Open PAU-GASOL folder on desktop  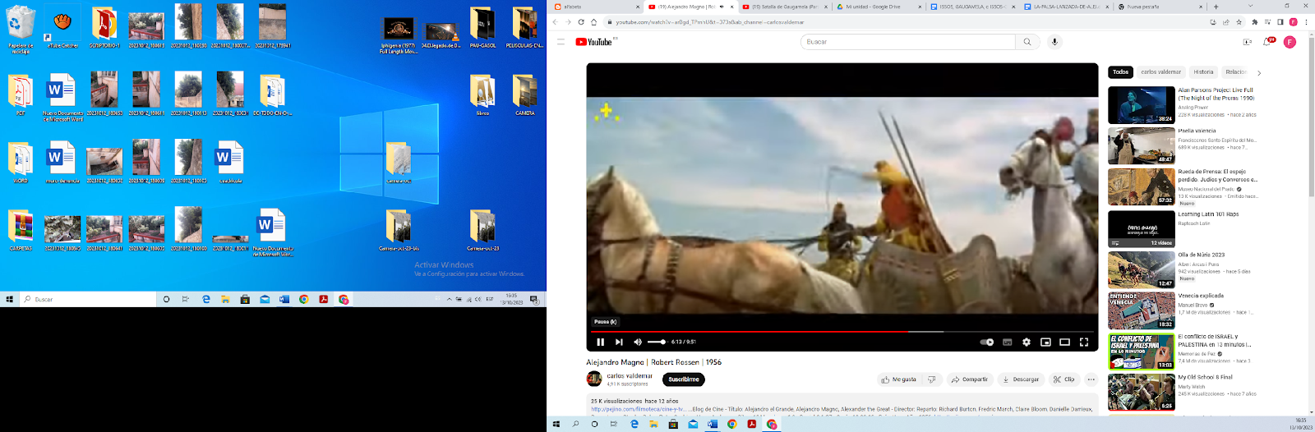[482, 28]
